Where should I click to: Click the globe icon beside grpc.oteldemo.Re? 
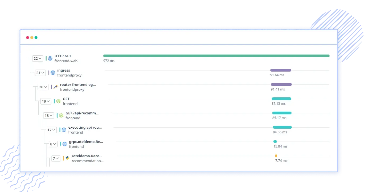coord(65,144)
